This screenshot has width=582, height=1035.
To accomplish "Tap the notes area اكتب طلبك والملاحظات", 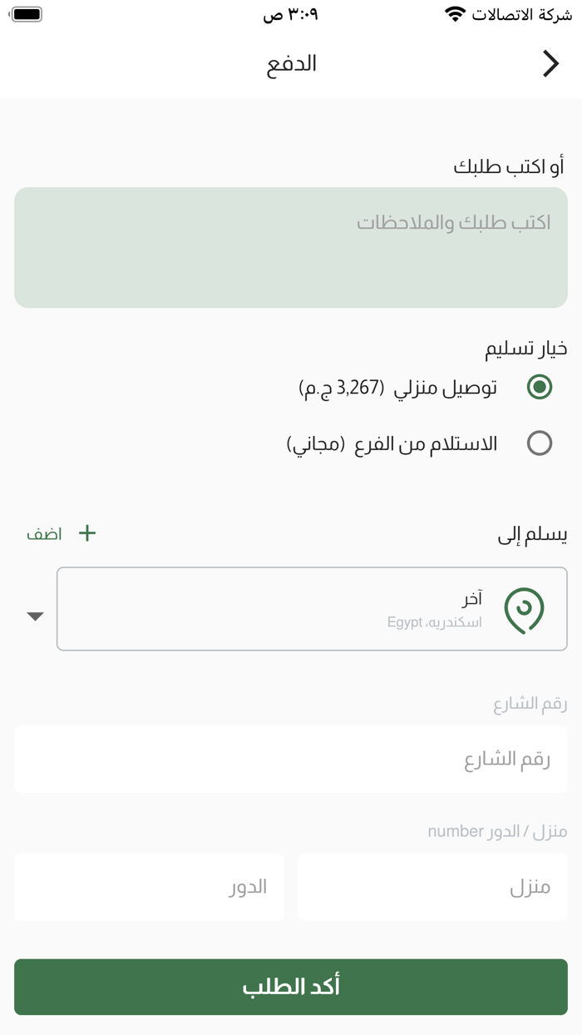I will (x=291, y=247).
